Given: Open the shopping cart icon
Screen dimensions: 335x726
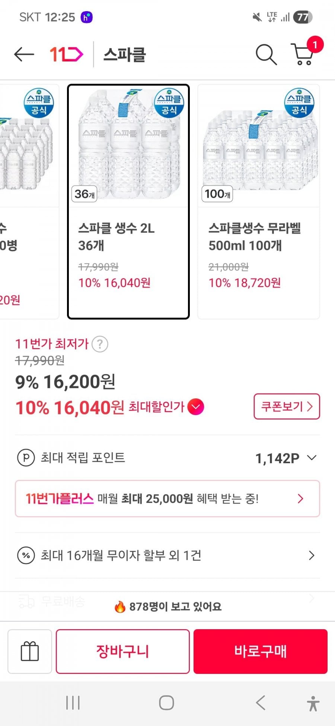Looking at the screenshot, I should pos(303,55).
